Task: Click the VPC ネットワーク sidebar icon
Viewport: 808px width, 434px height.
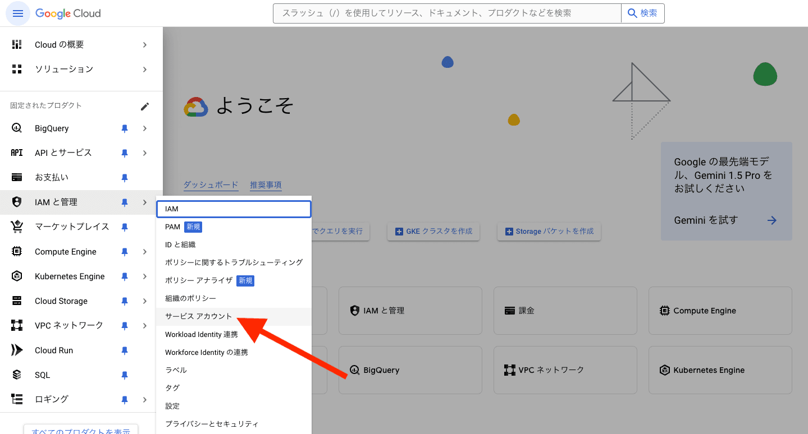Action: [16, 325]
